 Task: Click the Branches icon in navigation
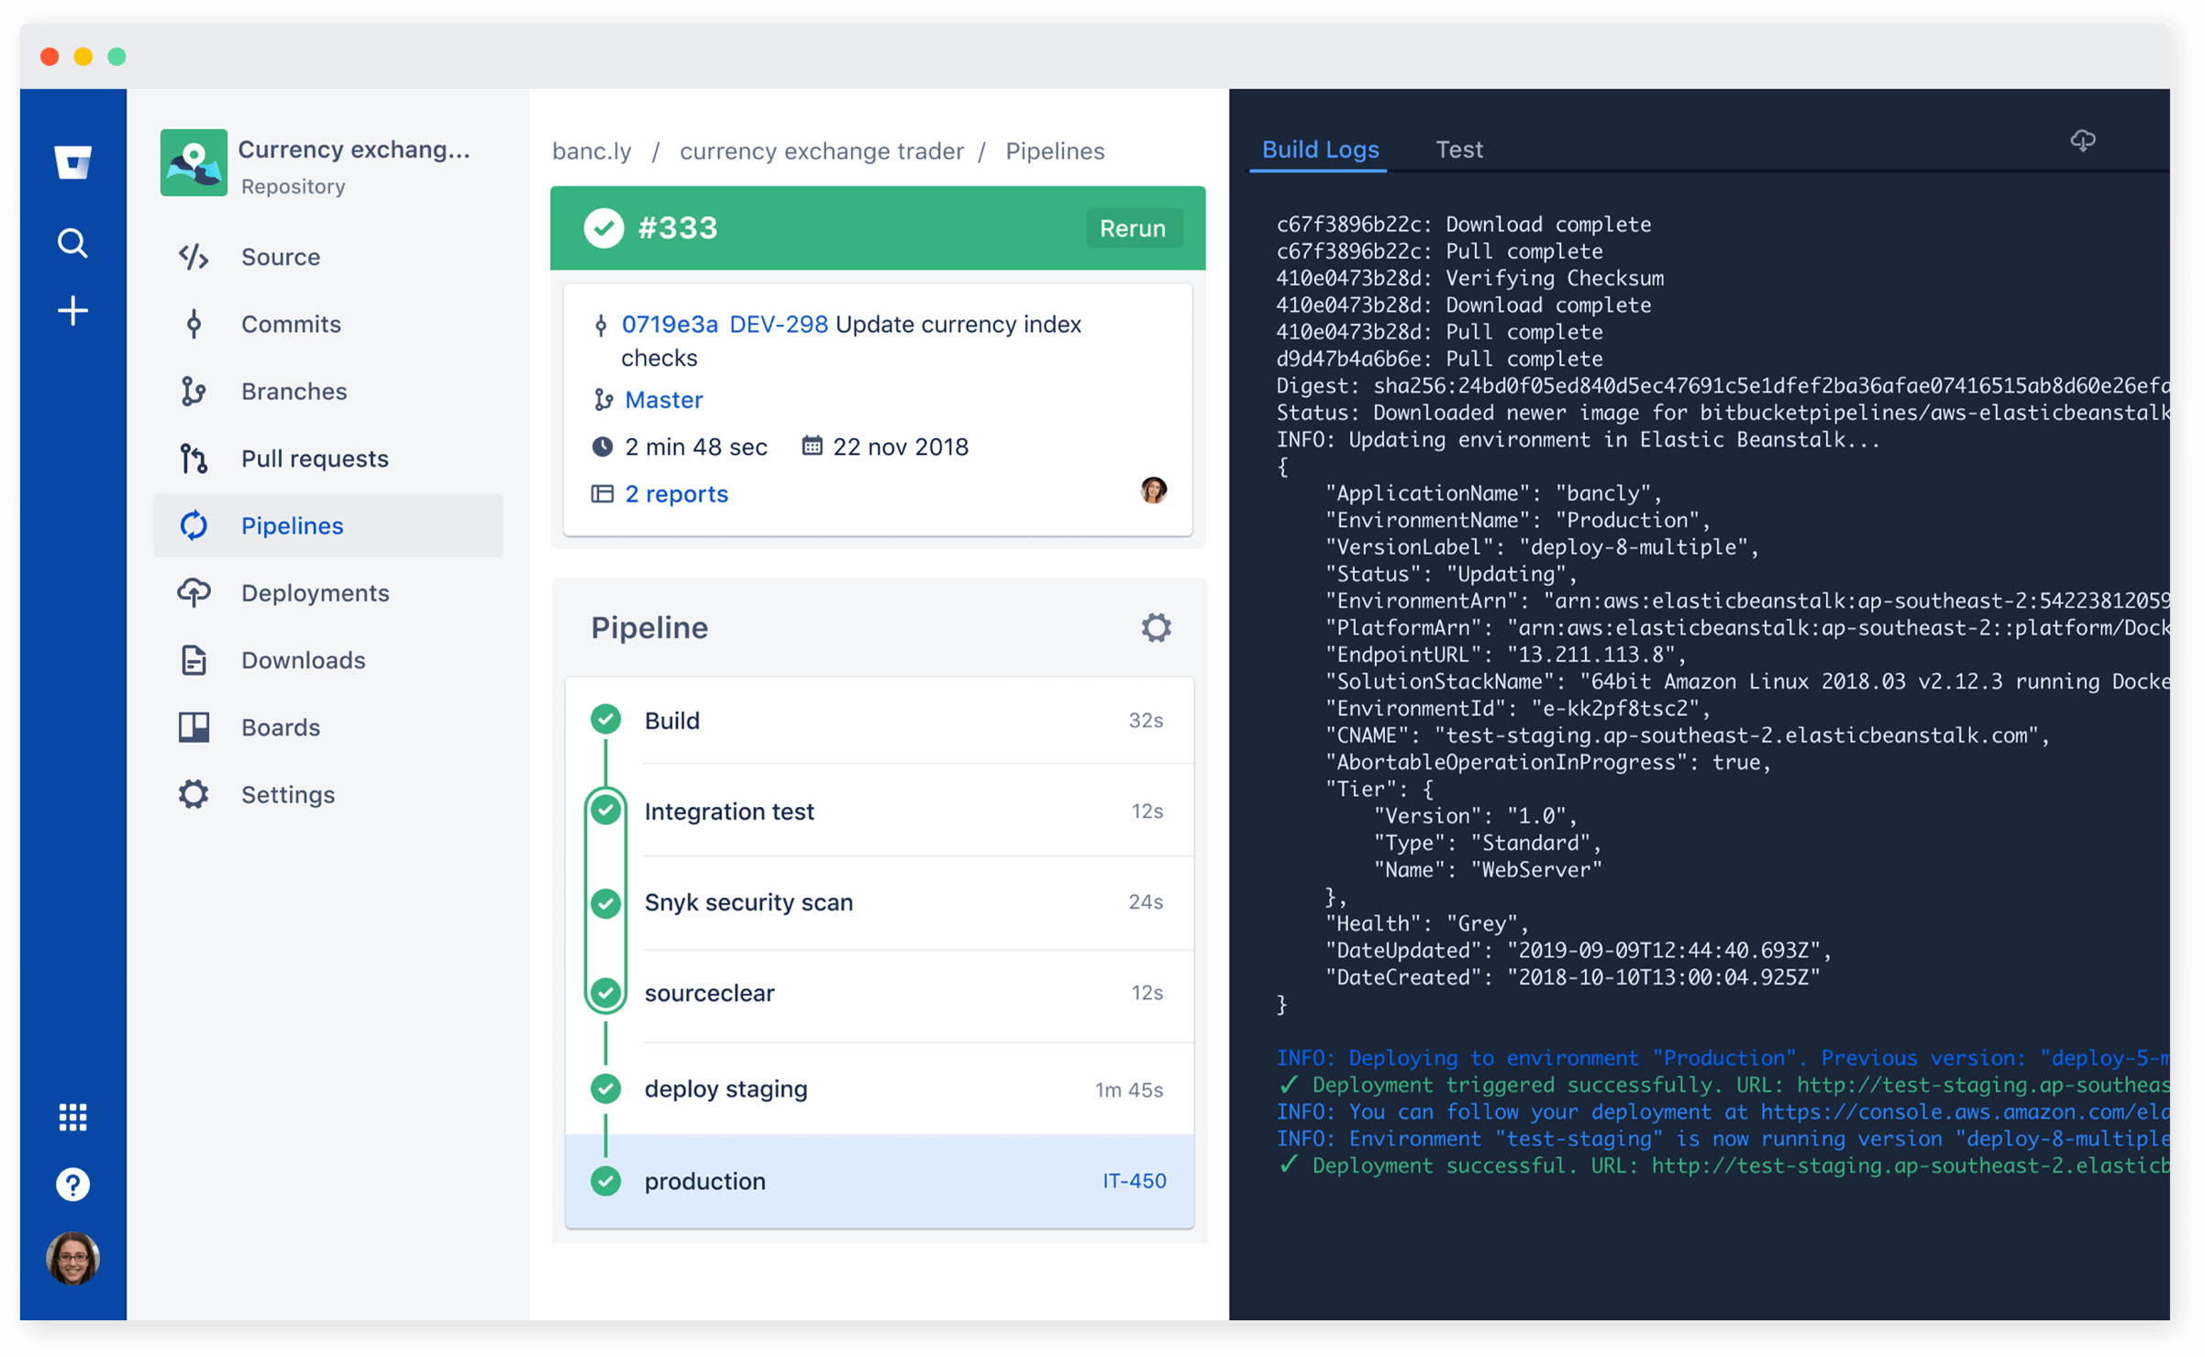point(194,392)
